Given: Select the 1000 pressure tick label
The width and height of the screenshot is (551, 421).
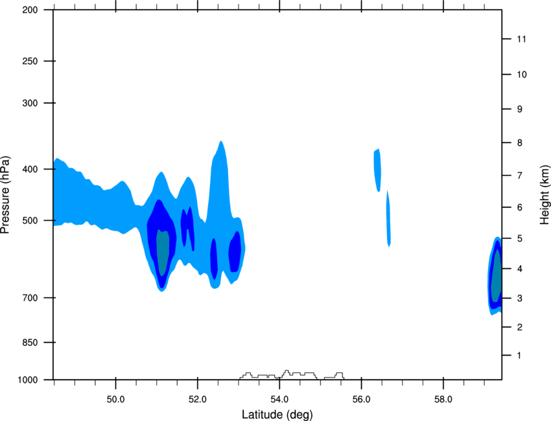Looking at the screenshot, I should [x=28, y=380].
